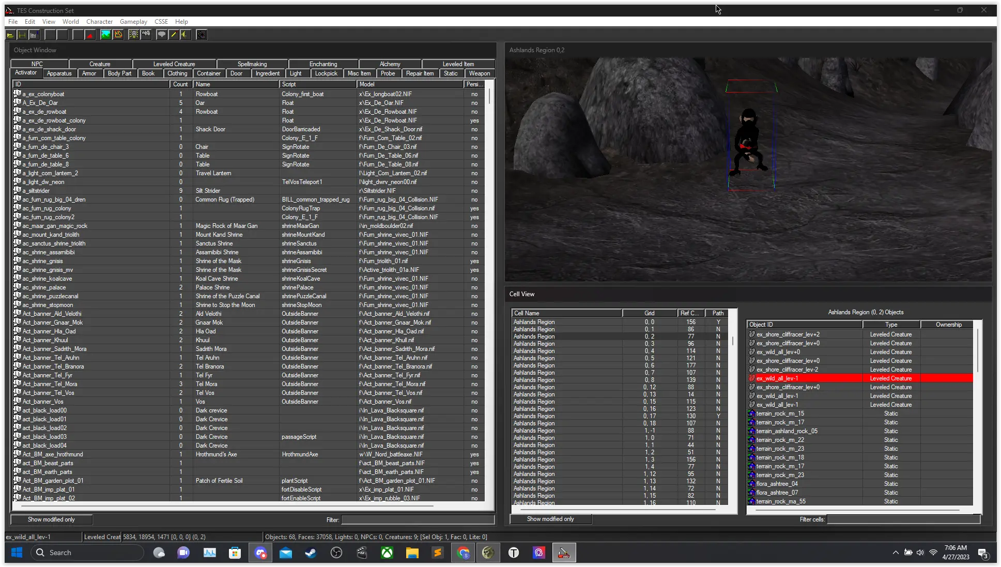1001x567 pixels.
Task: Click the Save plugin toolbar icon
Action: 22,35
